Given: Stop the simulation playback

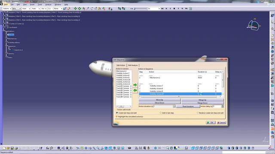Looking at the screenshot, I should [174, 9].
